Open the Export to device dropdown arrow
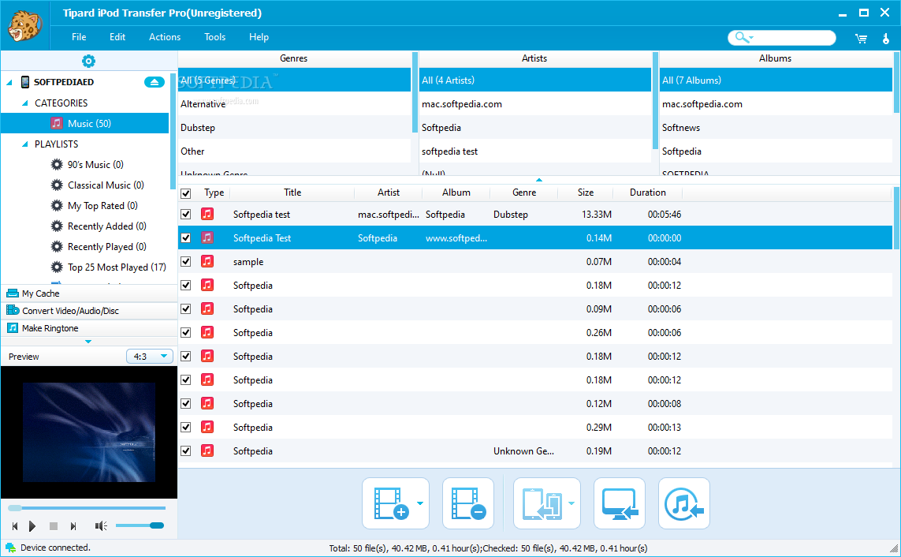This screenshot has width=901, height=557. (572, 503)
